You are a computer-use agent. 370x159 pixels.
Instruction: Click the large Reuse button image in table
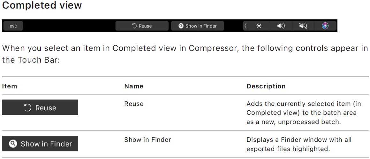pos(40,108)
